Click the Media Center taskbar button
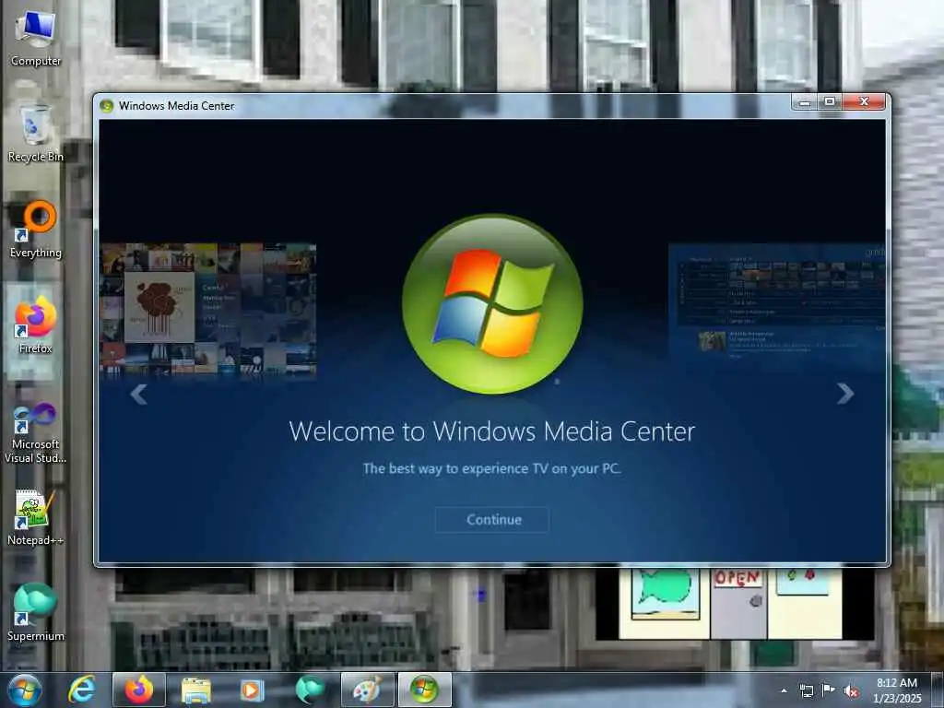 424,690
